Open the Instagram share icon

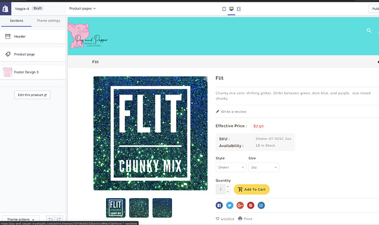pos(261,205)
